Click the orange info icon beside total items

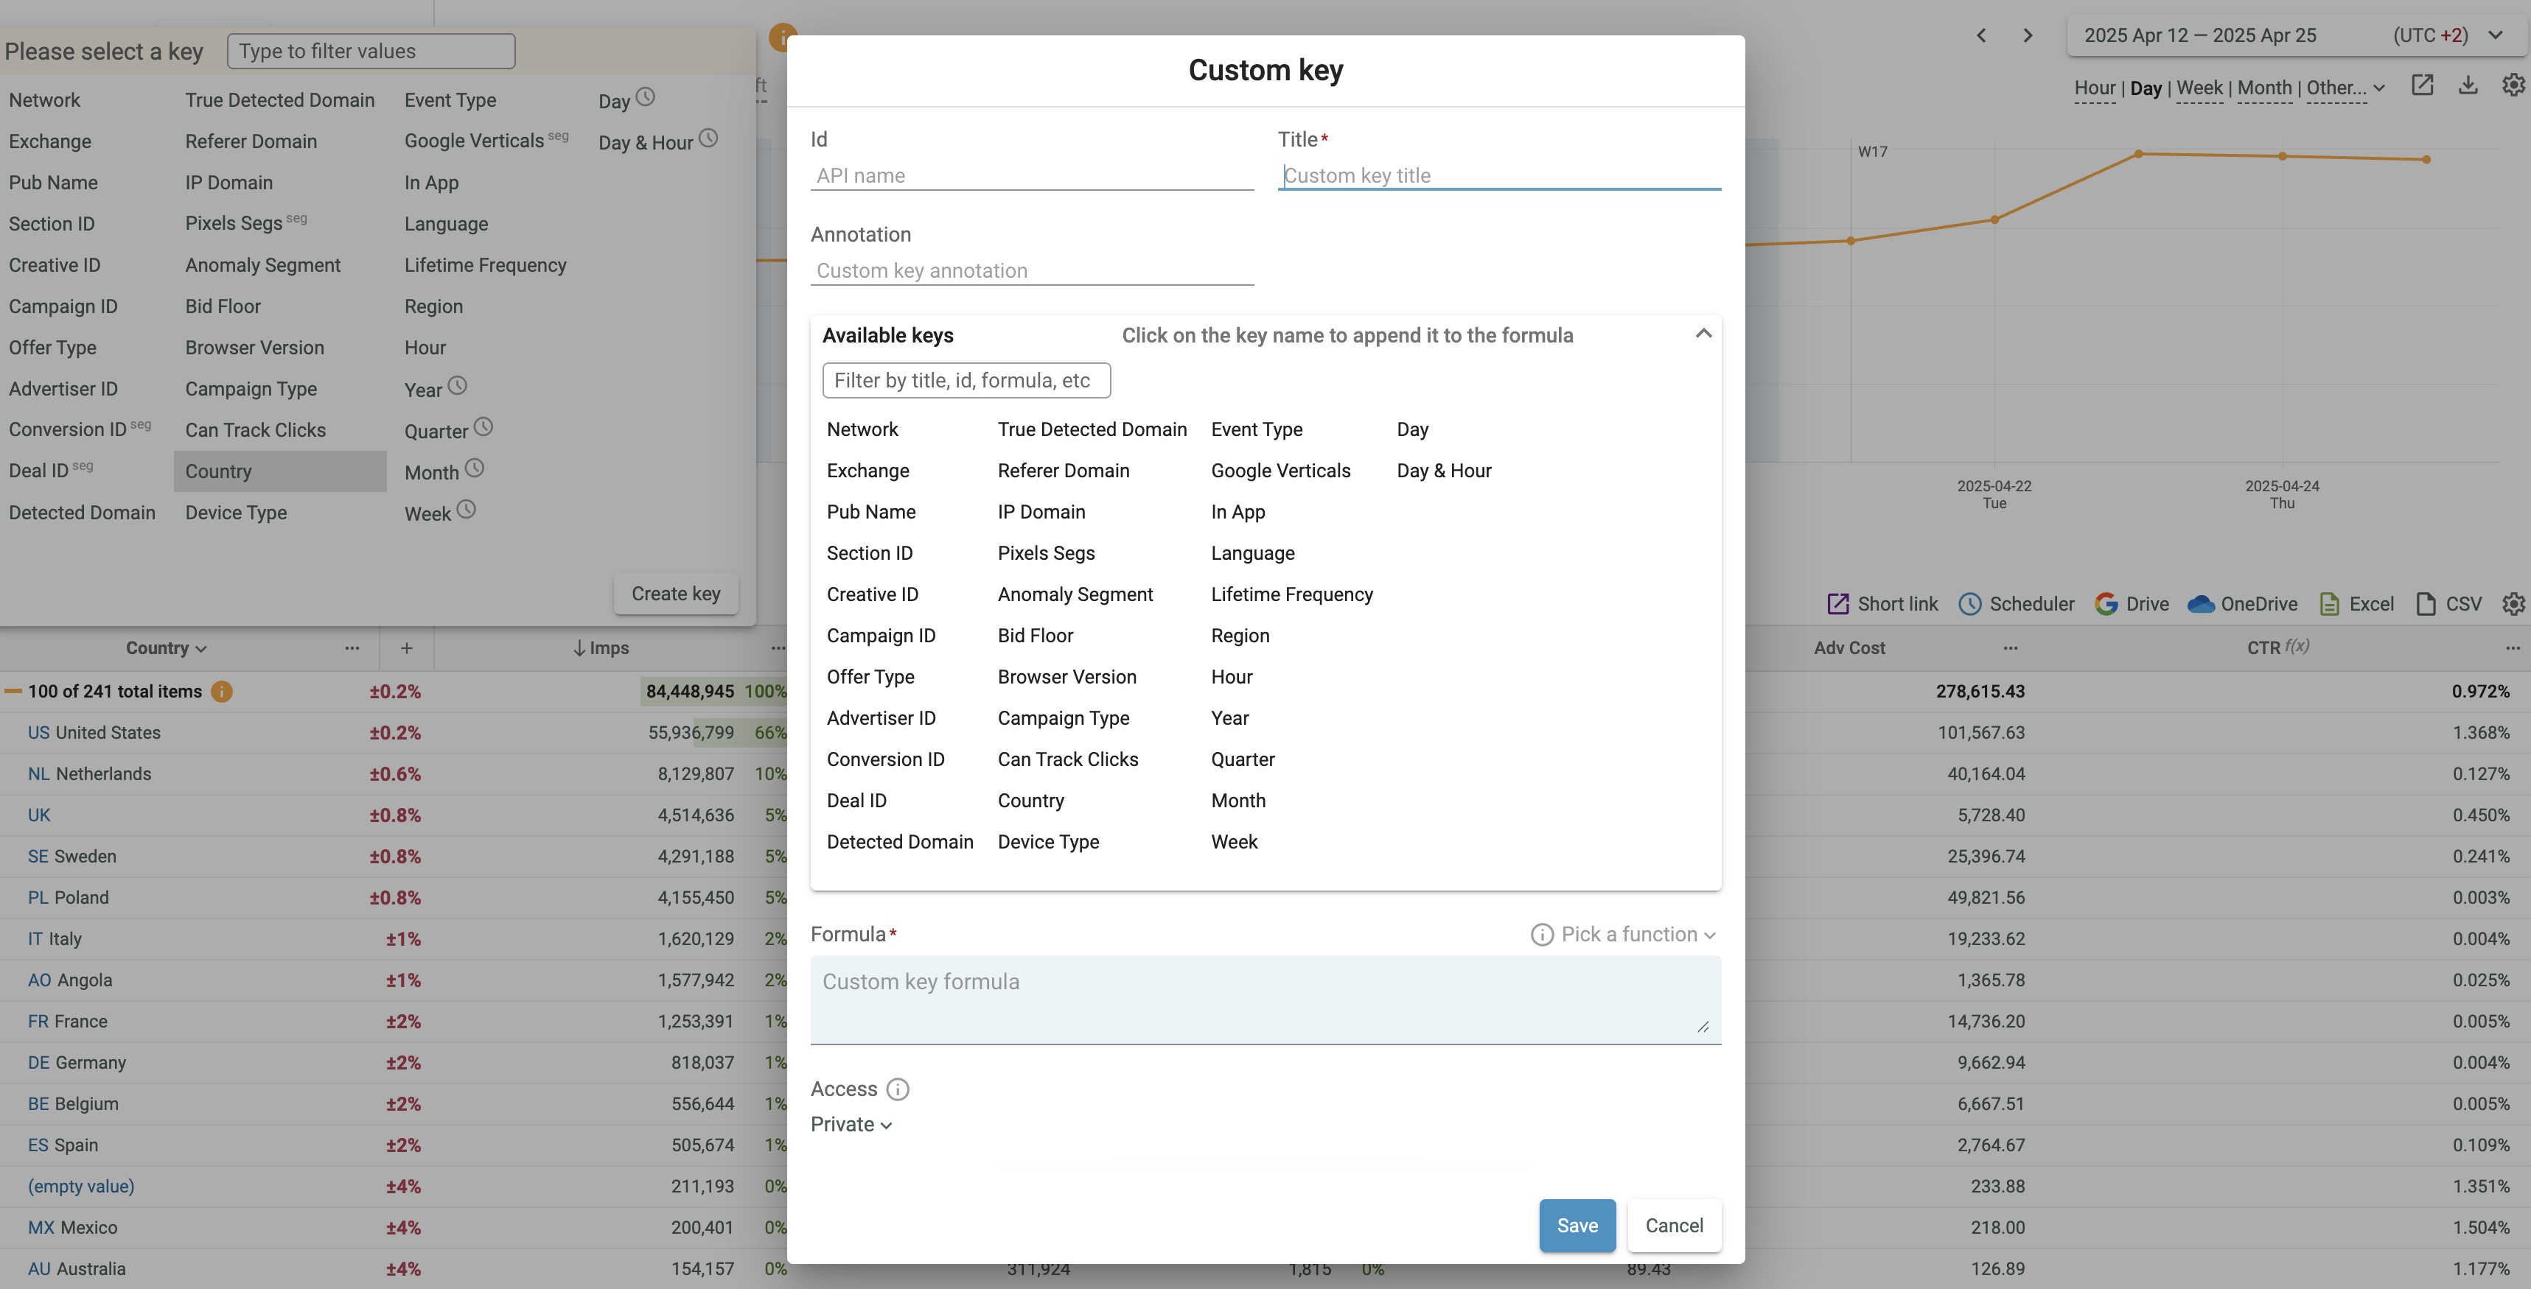pyautogui.click(x=222, y=691)
